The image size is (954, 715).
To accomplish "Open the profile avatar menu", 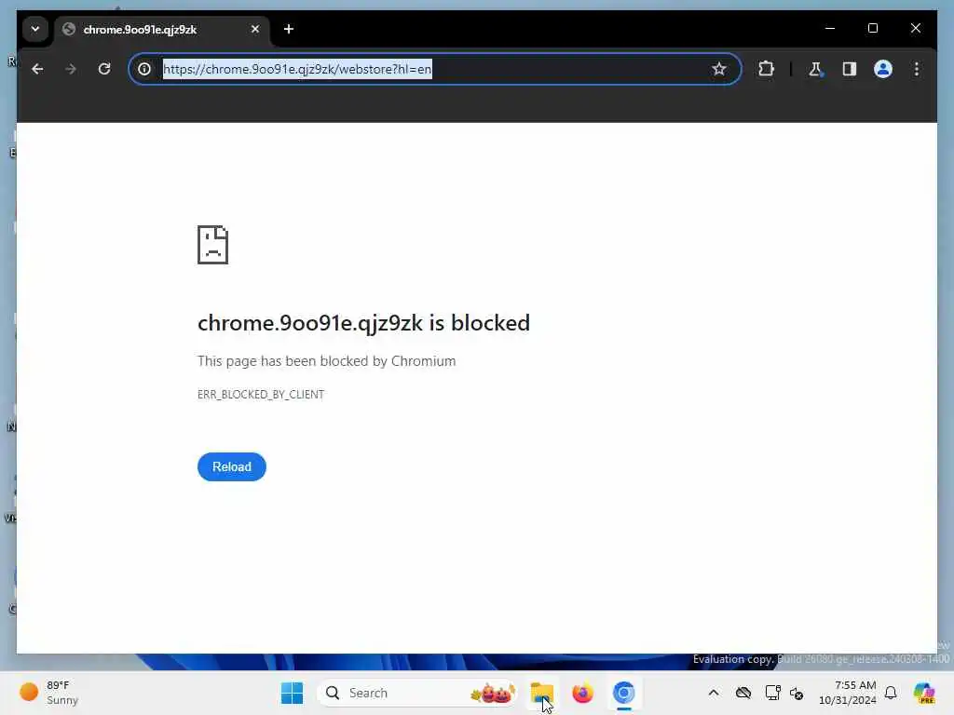I will pos(883,69).
